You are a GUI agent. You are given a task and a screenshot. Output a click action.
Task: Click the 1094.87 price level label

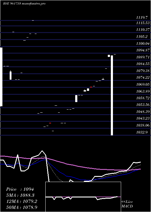[143, 50]
